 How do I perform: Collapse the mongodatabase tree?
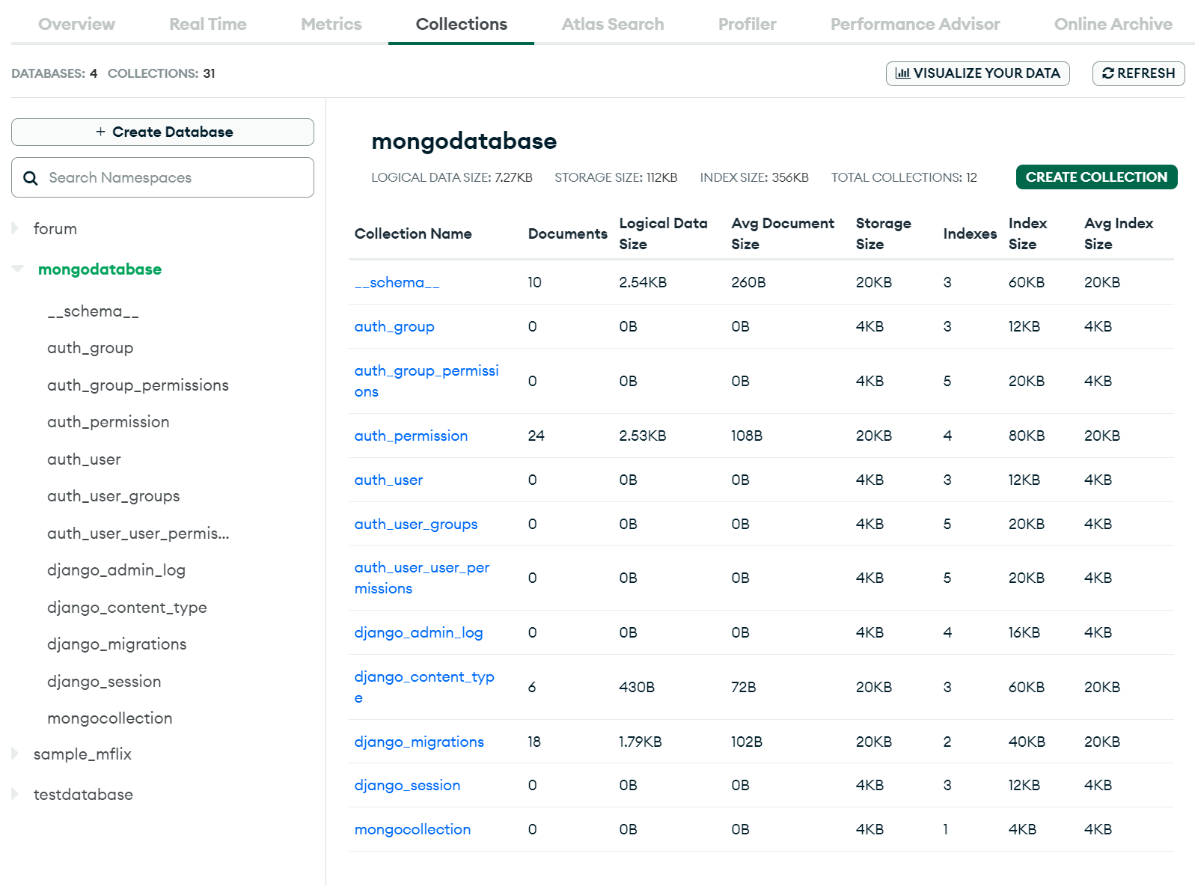tap(17, 269)
